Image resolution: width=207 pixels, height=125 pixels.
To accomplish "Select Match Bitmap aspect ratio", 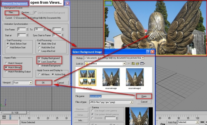I will tap(6, 67).
